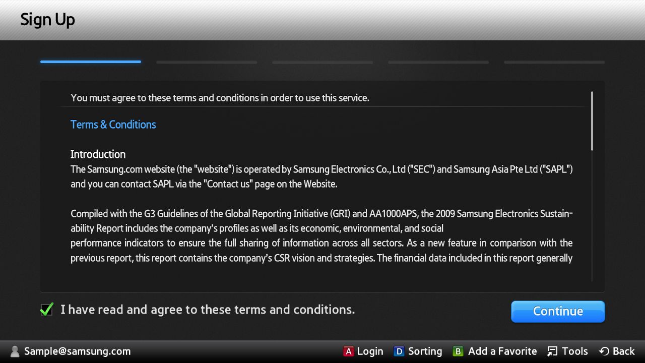Click the Sign Up title

click(x=47, y=20)
